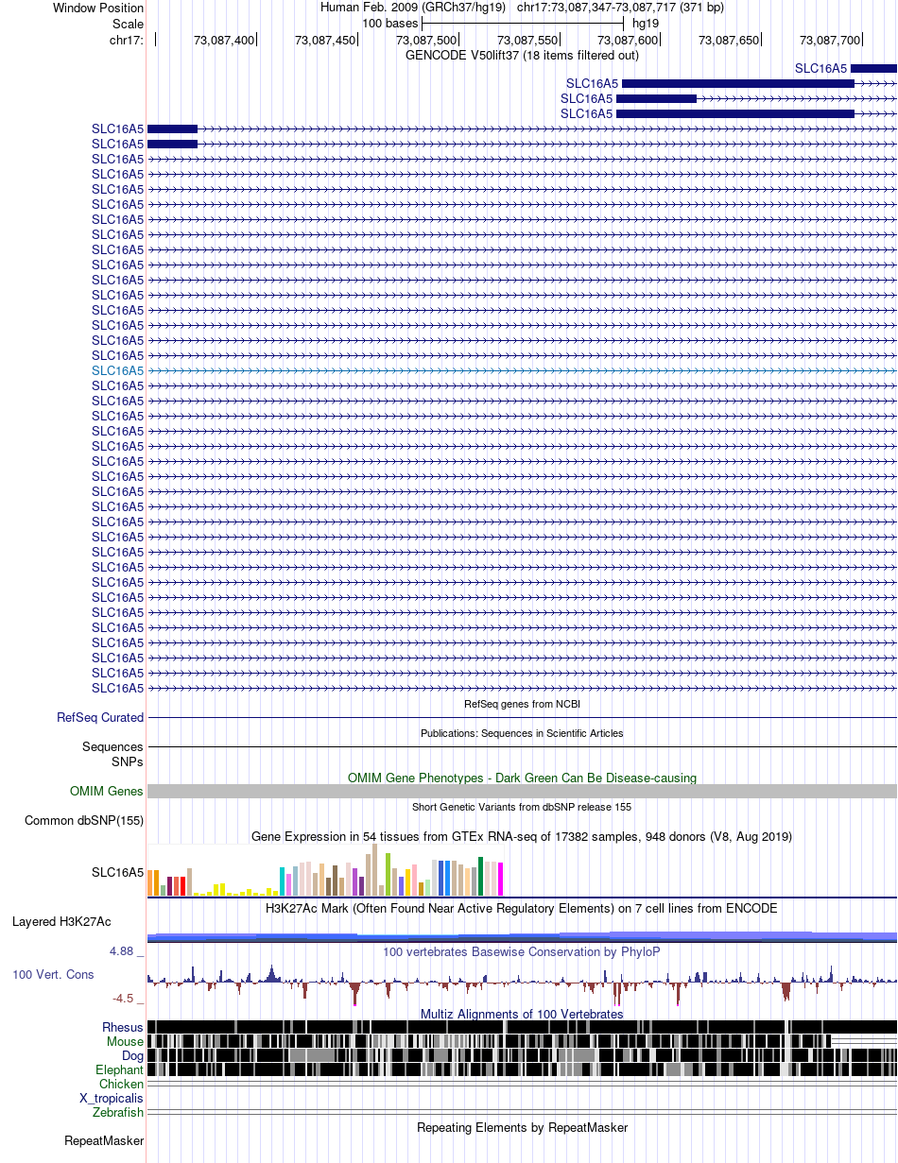Open the GENCODE V50lift37 track title
The width and height of the screenshot is (898, 1163).
tap(522, 55)
